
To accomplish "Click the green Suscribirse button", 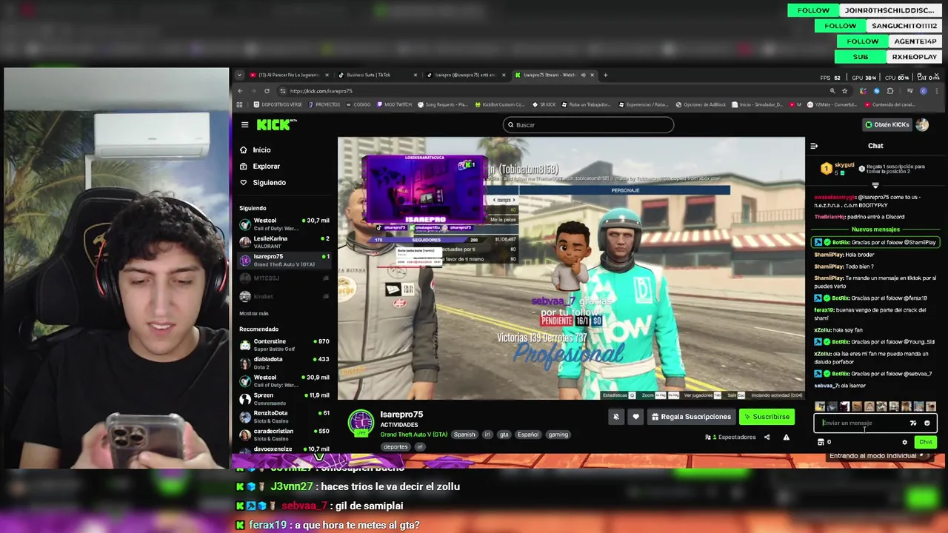I will click(767, 417).
